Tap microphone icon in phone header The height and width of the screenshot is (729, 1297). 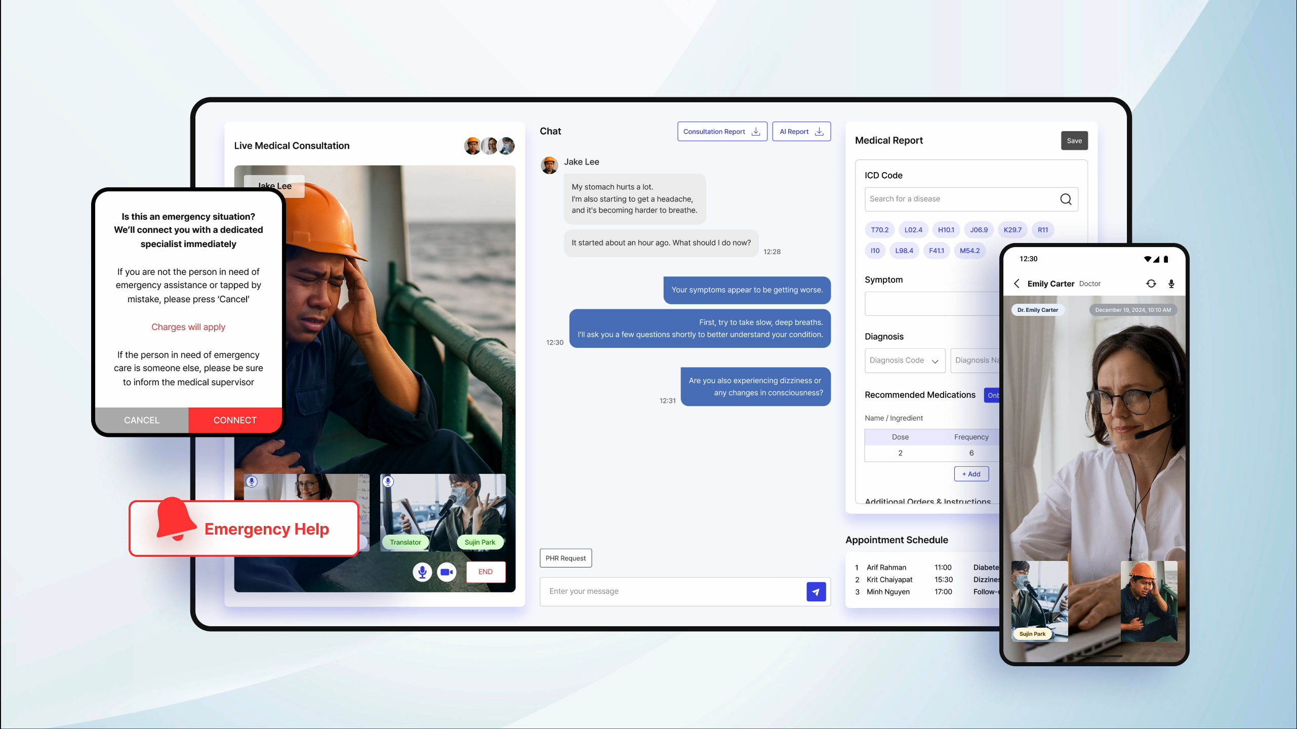point(1171,283)
